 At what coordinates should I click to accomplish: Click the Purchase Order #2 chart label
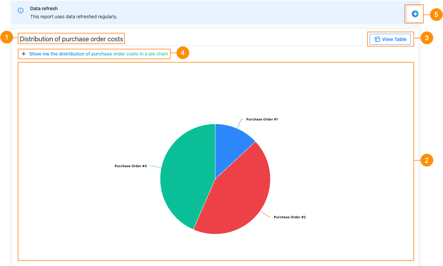tap(289, 217)
